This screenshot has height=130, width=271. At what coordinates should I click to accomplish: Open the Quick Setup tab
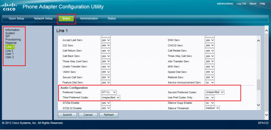coord(16,19)
